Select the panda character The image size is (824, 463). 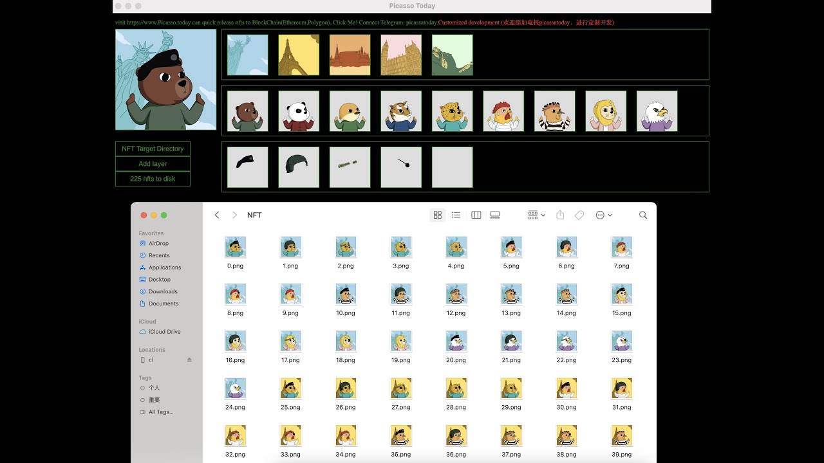tap(299, 111)
